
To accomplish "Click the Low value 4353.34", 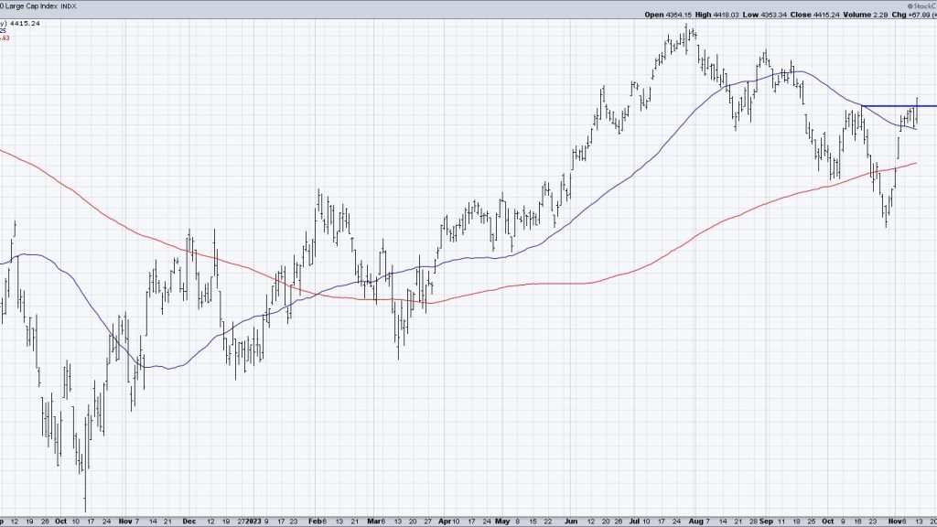I will (x=773, y=15).
